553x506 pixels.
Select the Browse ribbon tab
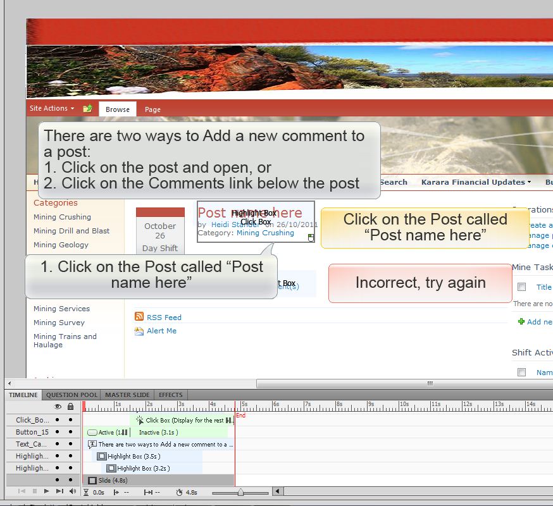(x=118, y=109)
